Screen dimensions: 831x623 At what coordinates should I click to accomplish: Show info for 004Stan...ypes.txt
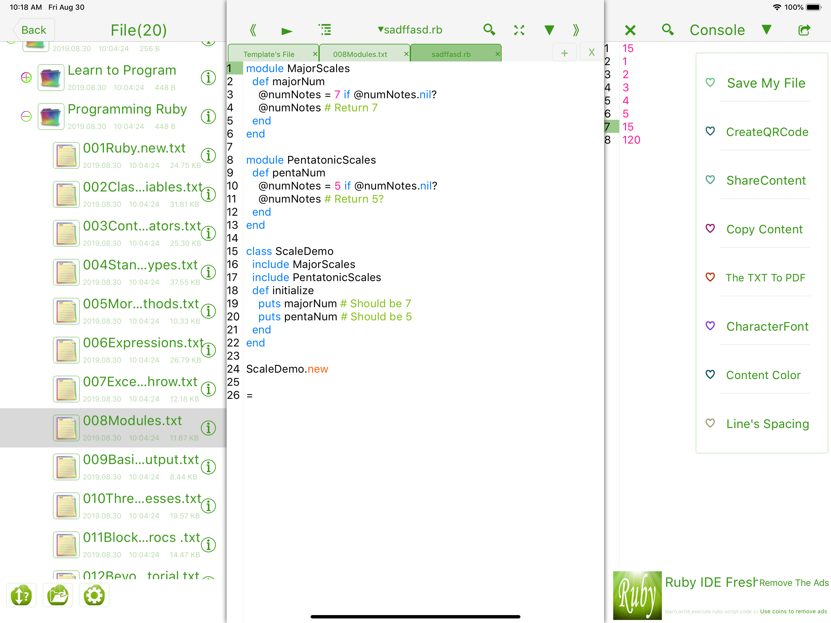coord(208,273)
